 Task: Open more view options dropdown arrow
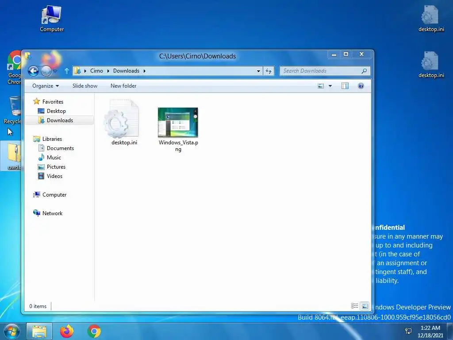(x=330, y=86)
